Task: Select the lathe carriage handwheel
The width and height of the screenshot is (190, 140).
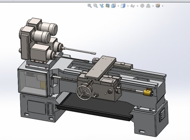Action: [x=84, y=92]
